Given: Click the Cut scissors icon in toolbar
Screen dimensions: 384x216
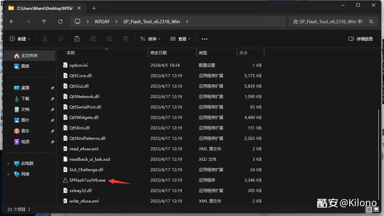Looking at the screenshot, I should 45,39.
